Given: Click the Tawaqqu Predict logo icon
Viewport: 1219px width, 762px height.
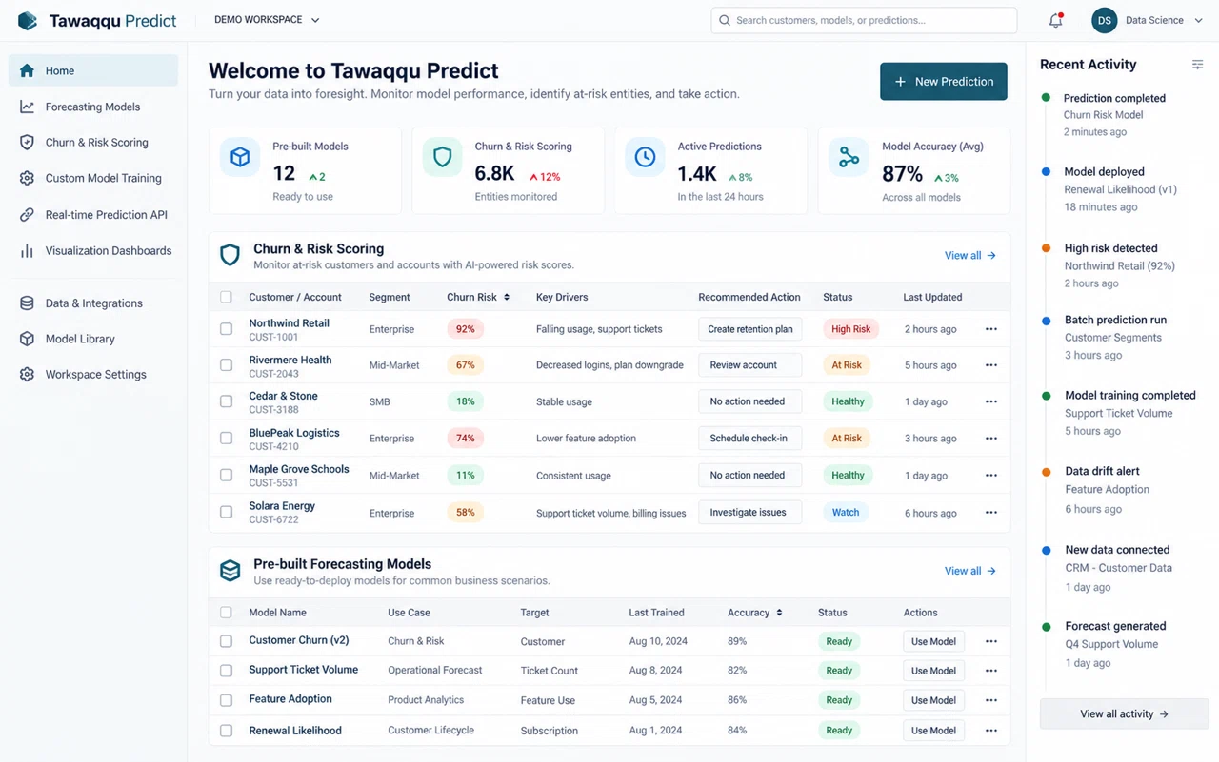Looking at the screenshot, I should [28, 21].
